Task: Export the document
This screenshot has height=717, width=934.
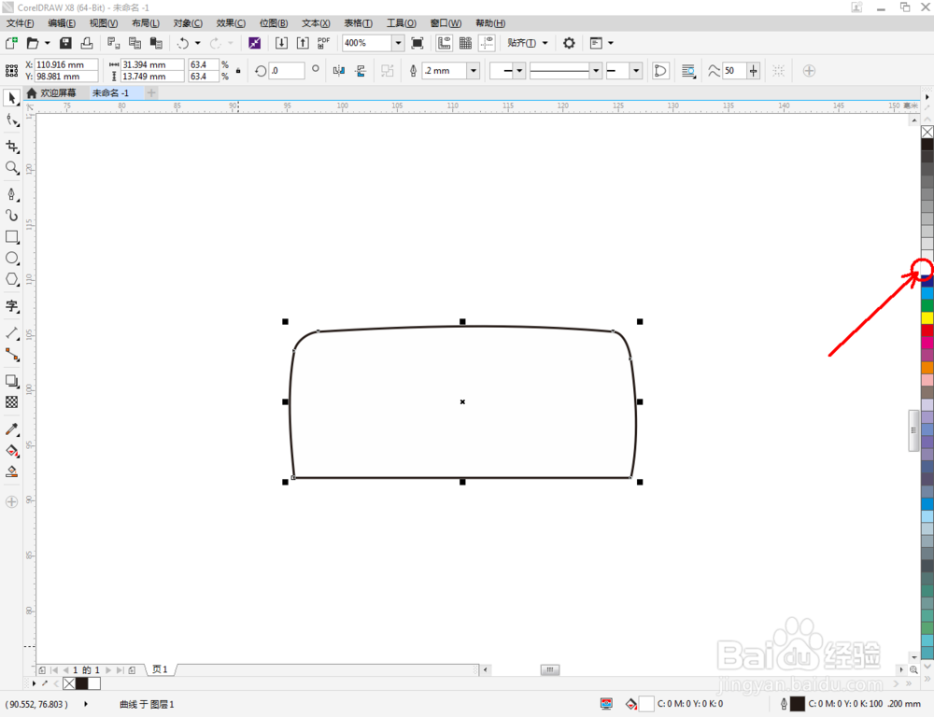Action: point(303,43)
